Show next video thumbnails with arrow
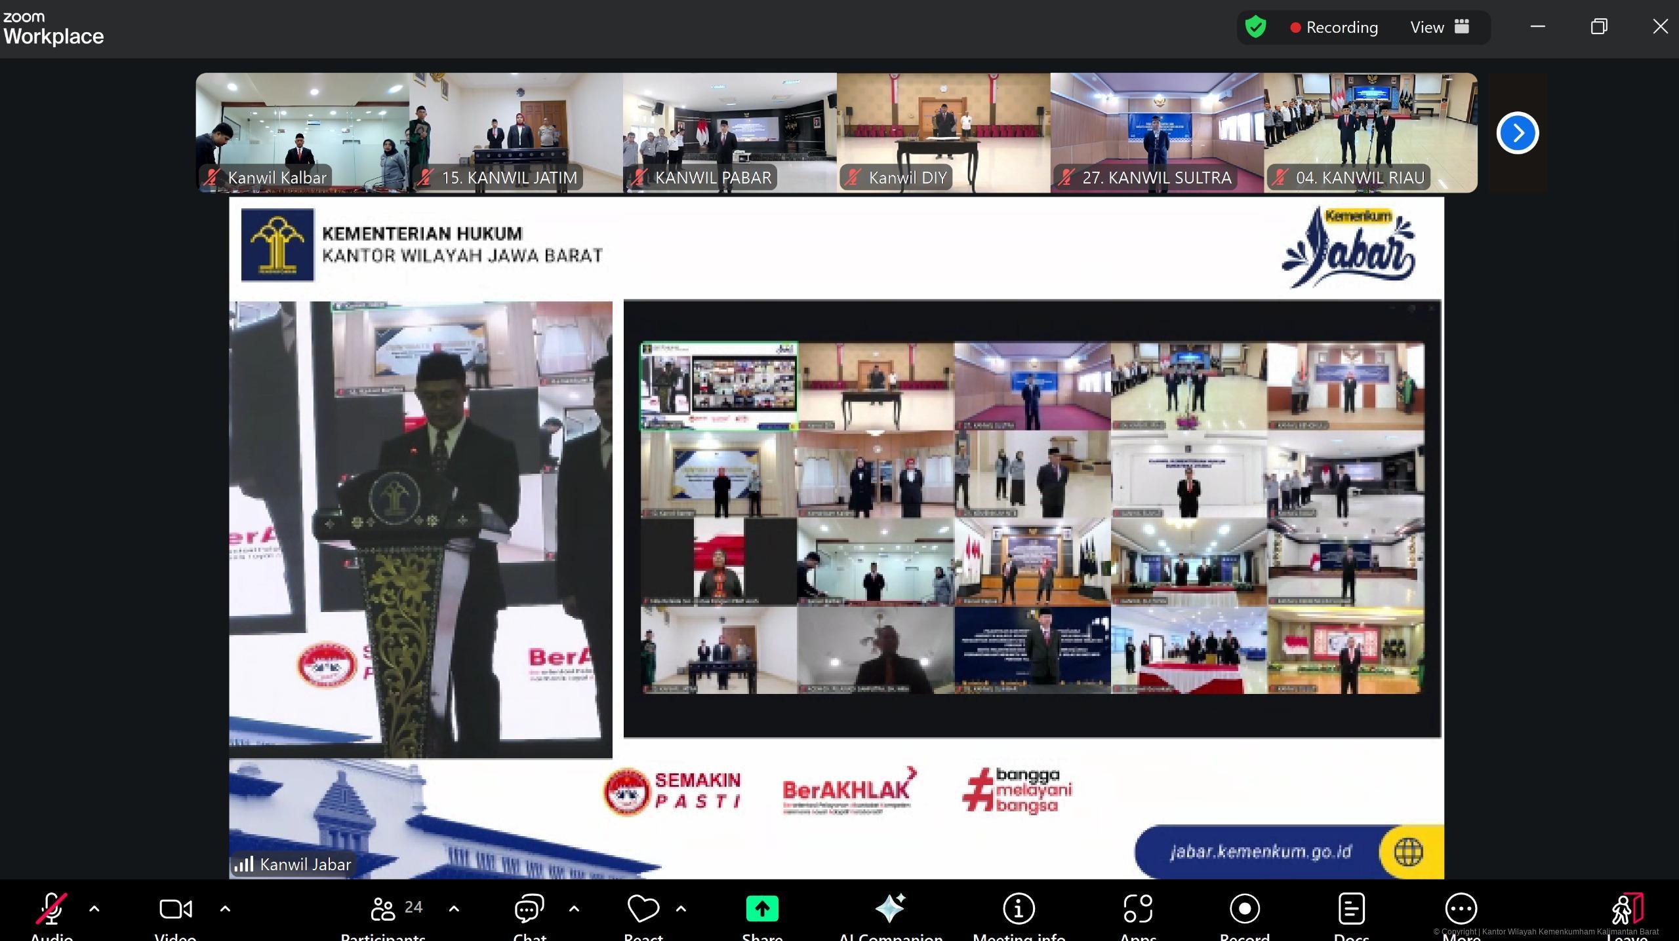The image size is (1679, 941). click(x=1517, y=133)
